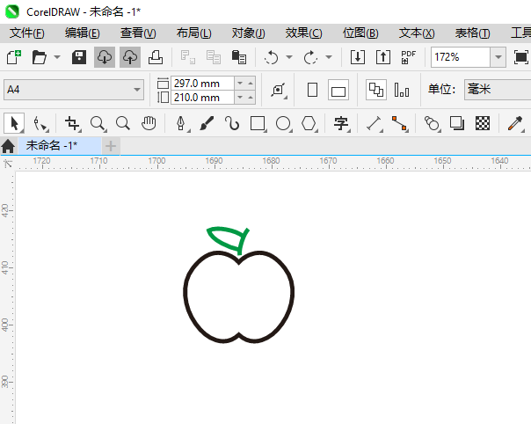The height and width of the screenshot is (424, 531).
Task: Select the Drop shadow tool
Action: [457, 123]
